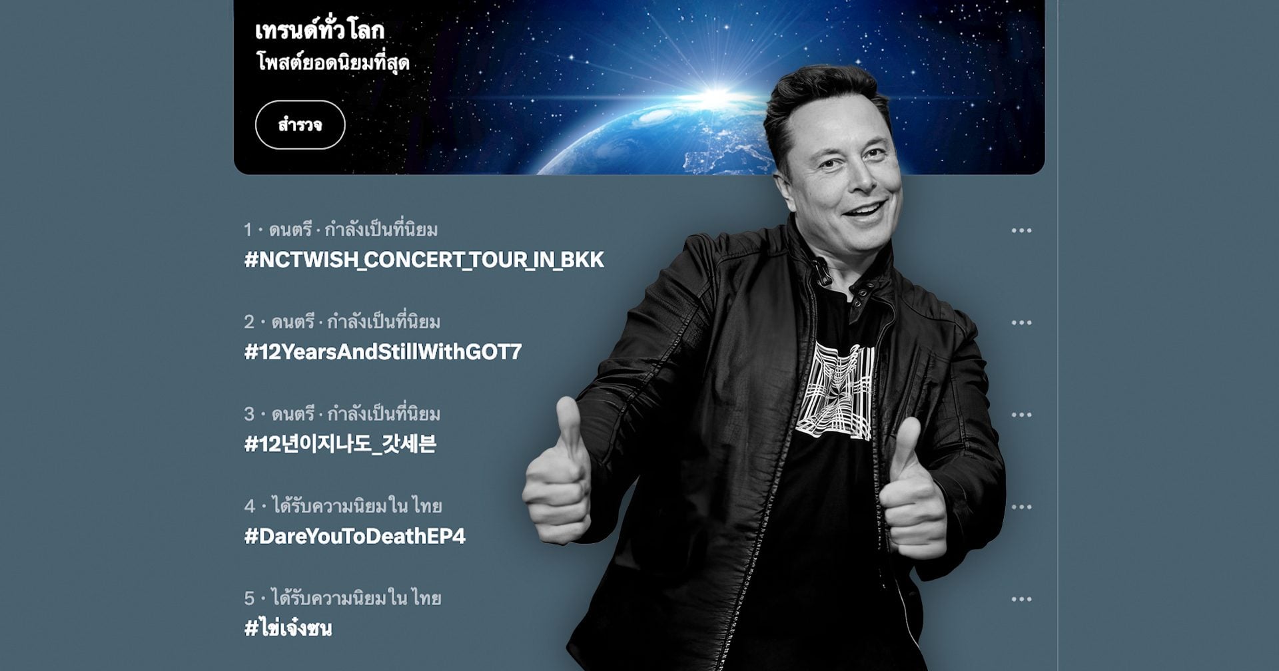This screenshot has height=671, width=1279.
Task: Open hashtag #ไข่เจ๋งชน
Action: point(288,627)
